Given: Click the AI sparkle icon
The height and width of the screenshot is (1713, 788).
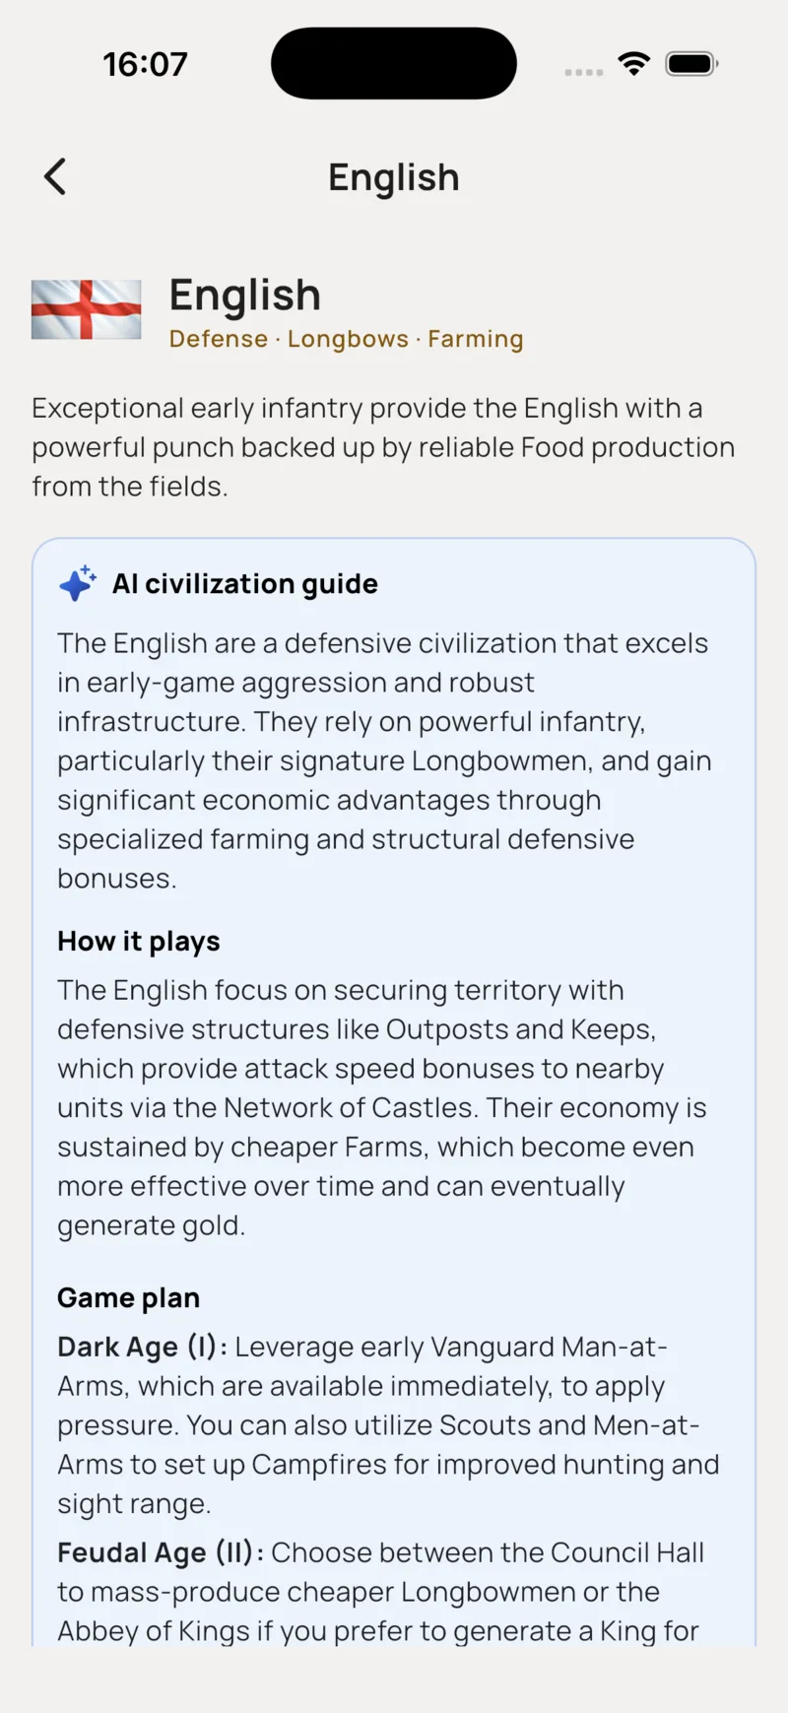Looking at the screenshot, I should [x=78, y=583].
